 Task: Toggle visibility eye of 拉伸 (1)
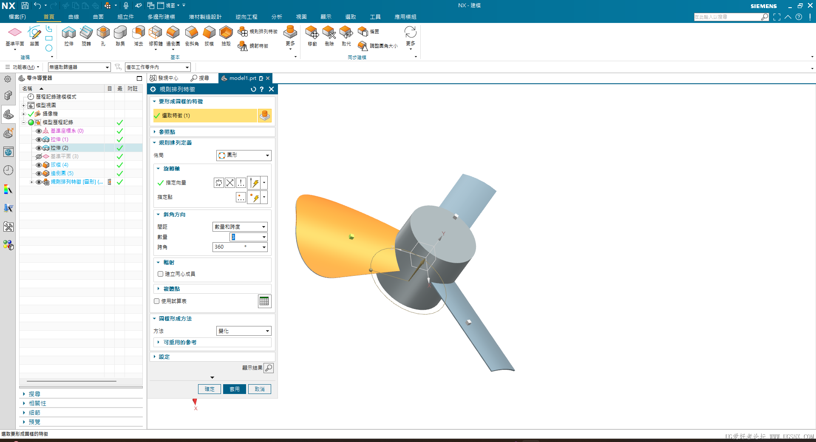point(39,139)
